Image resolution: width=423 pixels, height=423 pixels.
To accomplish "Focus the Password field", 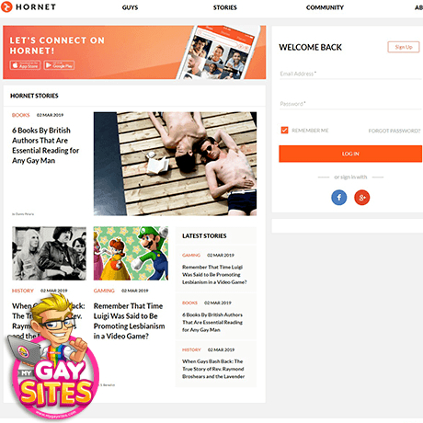I will pyautogui.click(x=350, y=104).
